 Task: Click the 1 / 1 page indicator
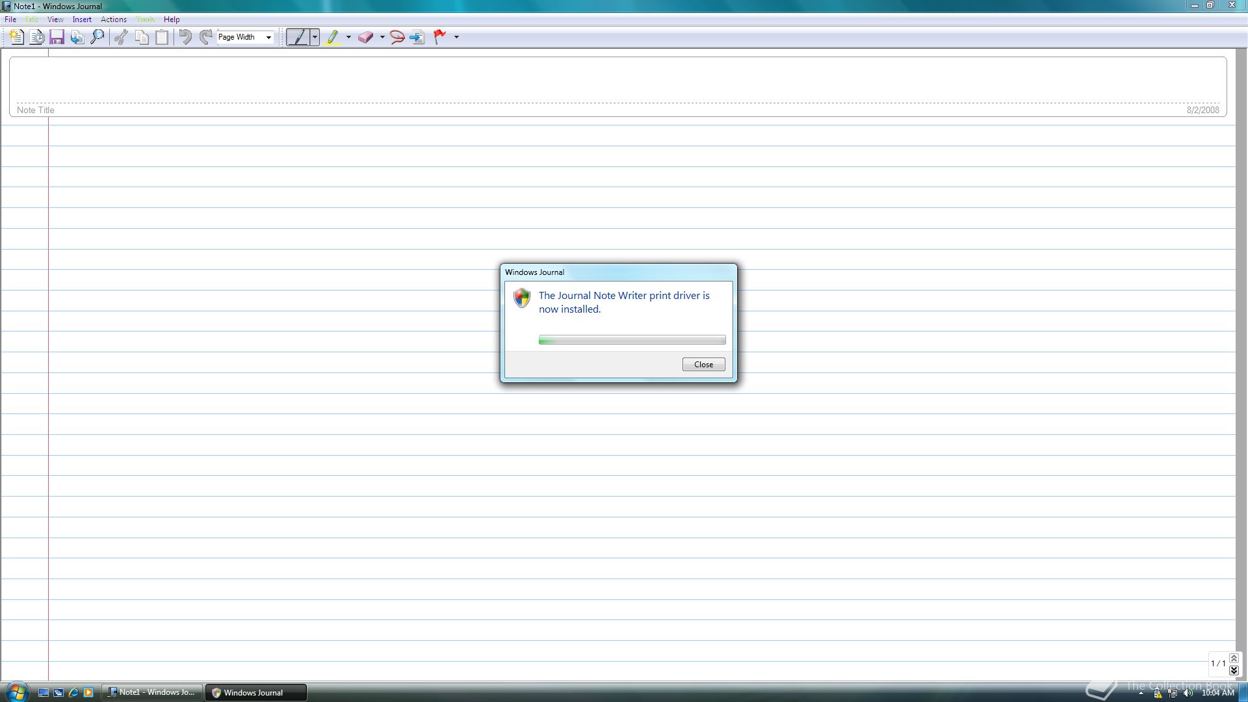point(1217,664)
